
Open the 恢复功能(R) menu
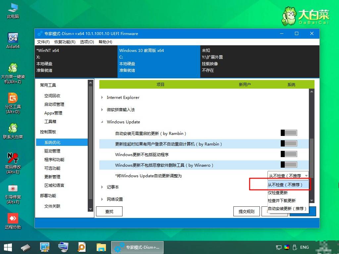pyautogui.click(x=65, y=42)
